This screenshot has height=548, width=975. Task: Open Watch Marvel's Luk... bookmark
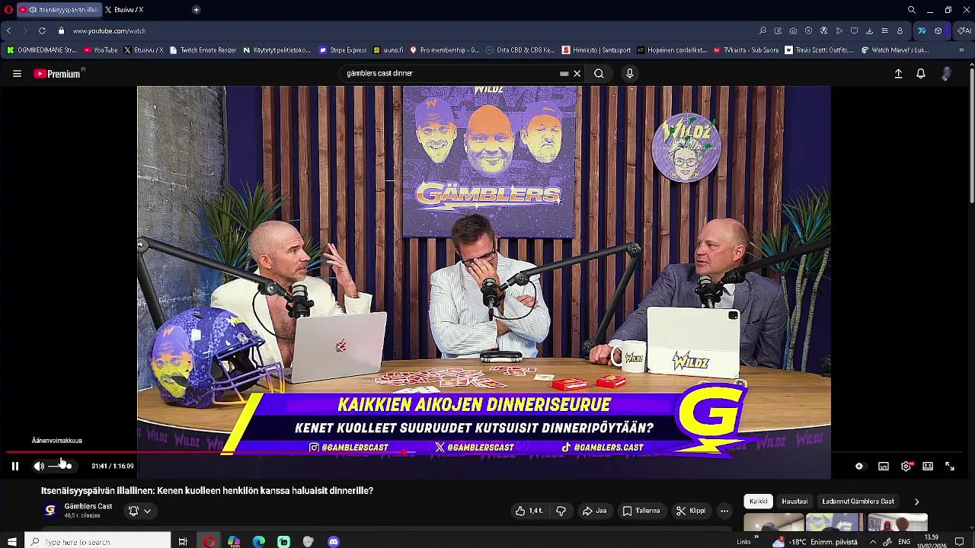tap(895, 50)
